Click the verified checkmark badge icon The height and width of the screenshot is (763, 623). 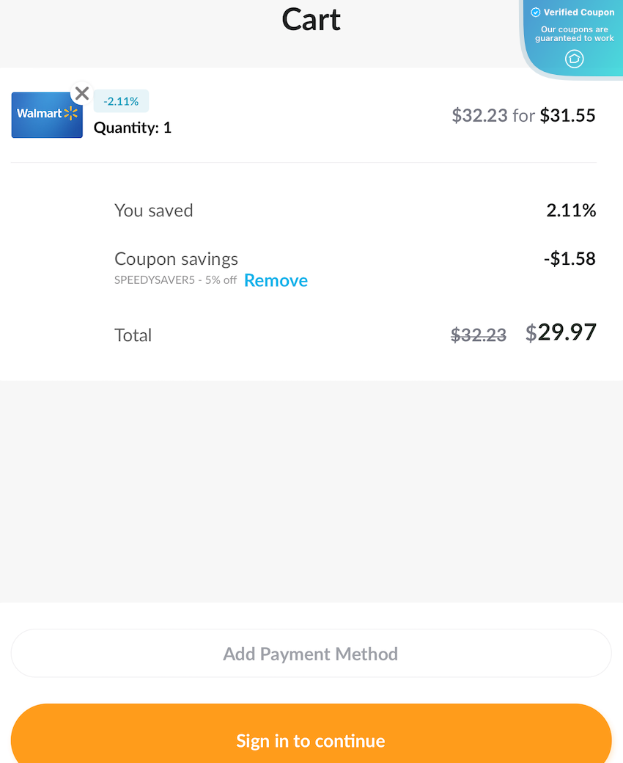point(537,12)
